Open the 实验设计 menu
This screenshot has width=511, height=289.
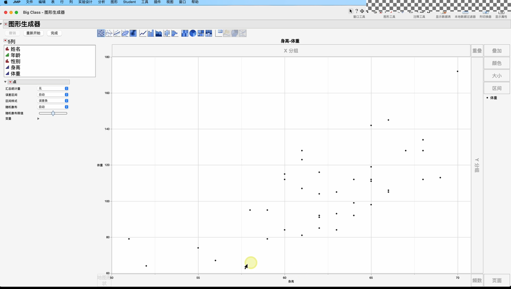click(85, 2)
